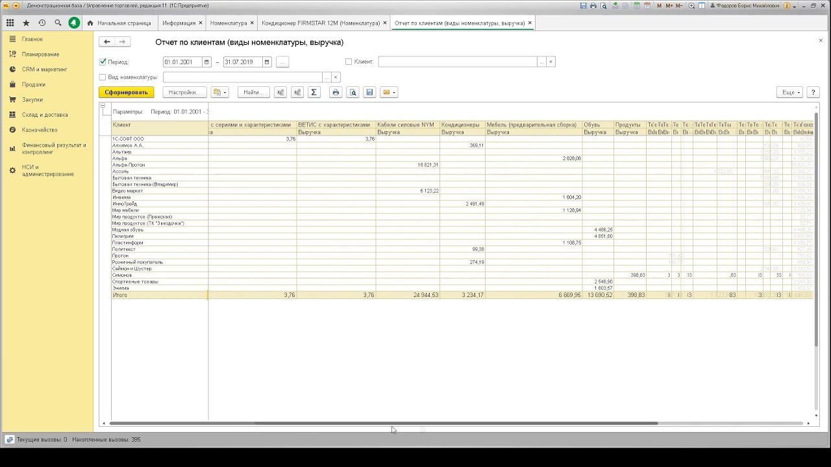Open the Склад и доставка section
This screenshot has width=831, height=467.
pos(45,115)
